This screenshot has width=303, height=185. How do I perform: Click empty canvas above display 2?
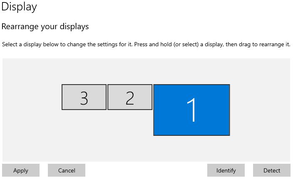click(x=130, y=71)
